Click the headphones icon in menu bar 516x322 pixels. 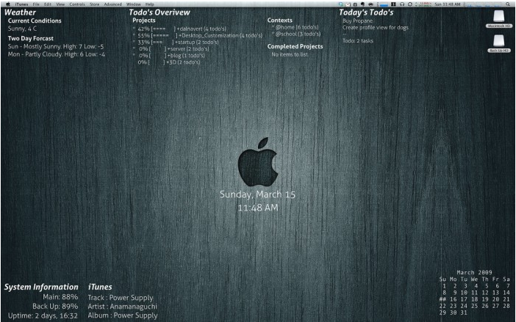point(402,4)
